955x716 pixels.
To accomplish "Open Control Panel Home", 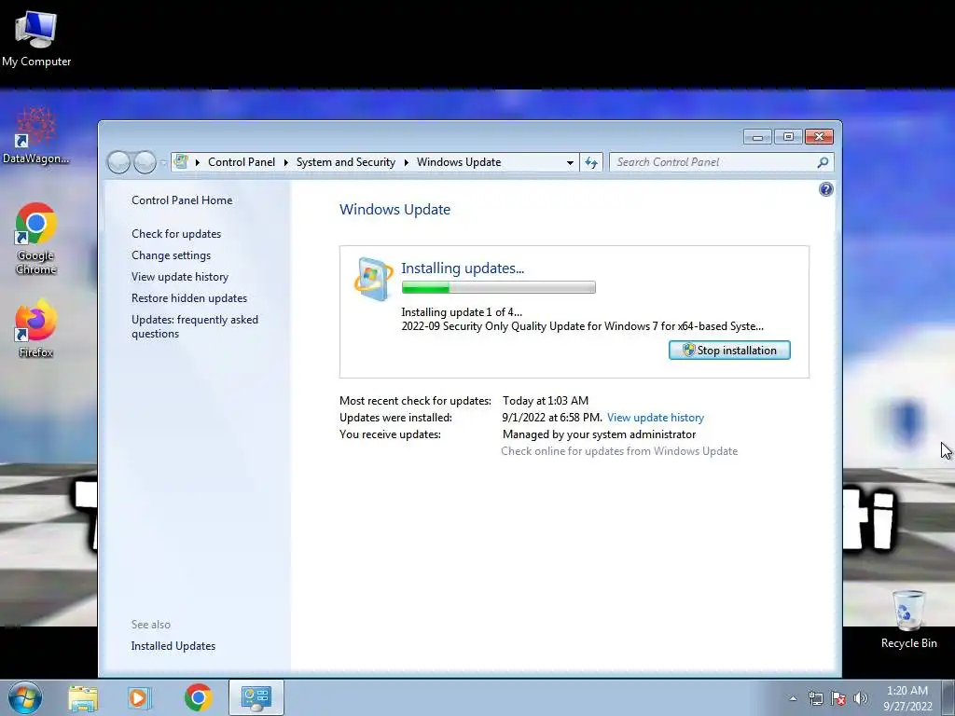I will [x=182, y=200].
